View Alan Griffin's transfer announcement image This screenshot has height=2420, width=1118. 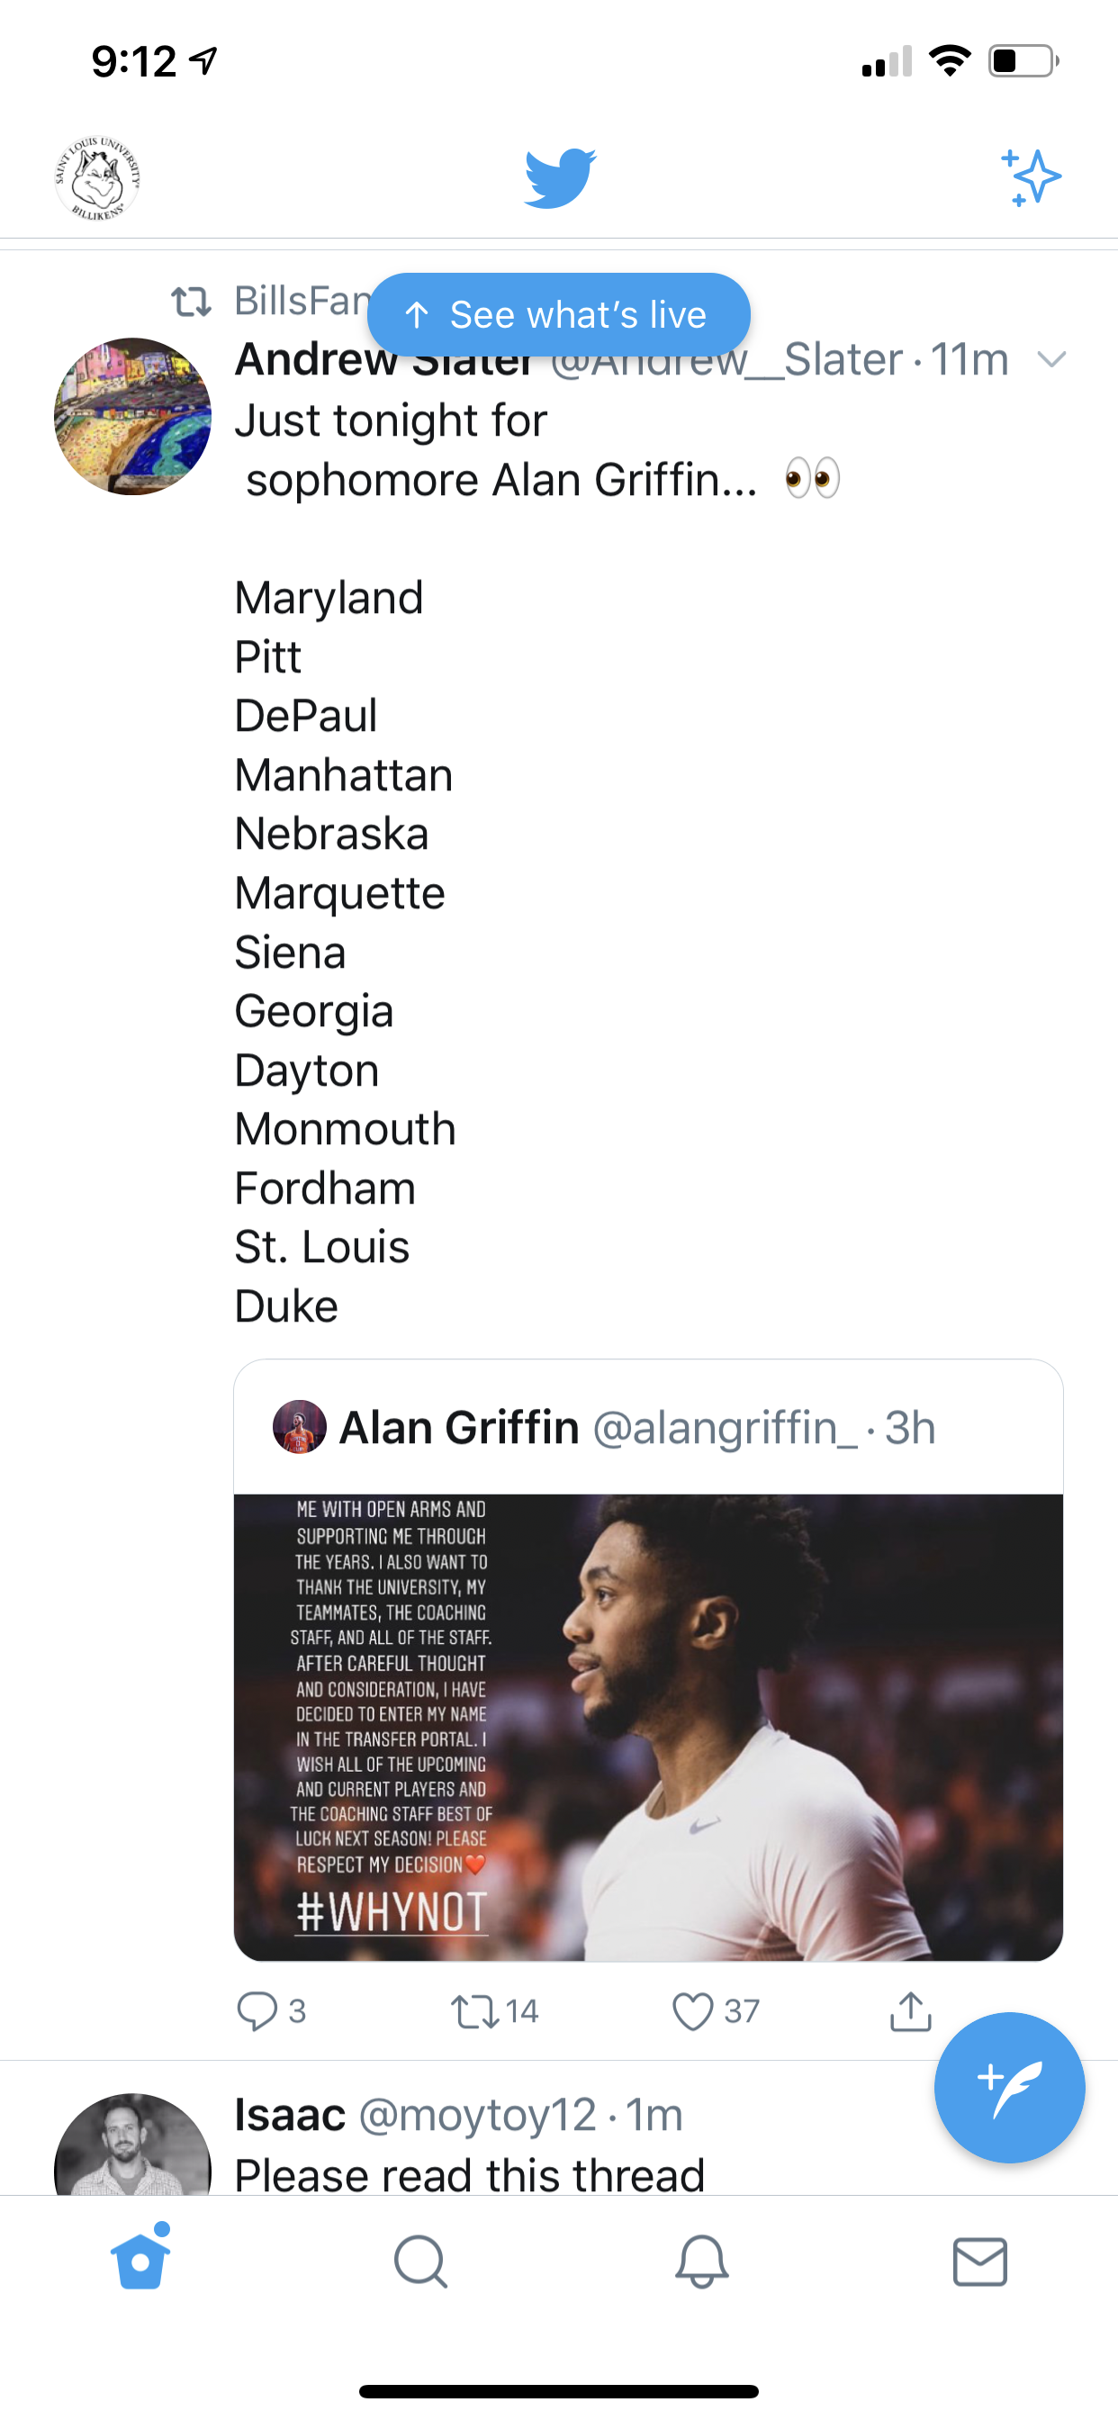pyautogui.click(x=648, y=1727)
